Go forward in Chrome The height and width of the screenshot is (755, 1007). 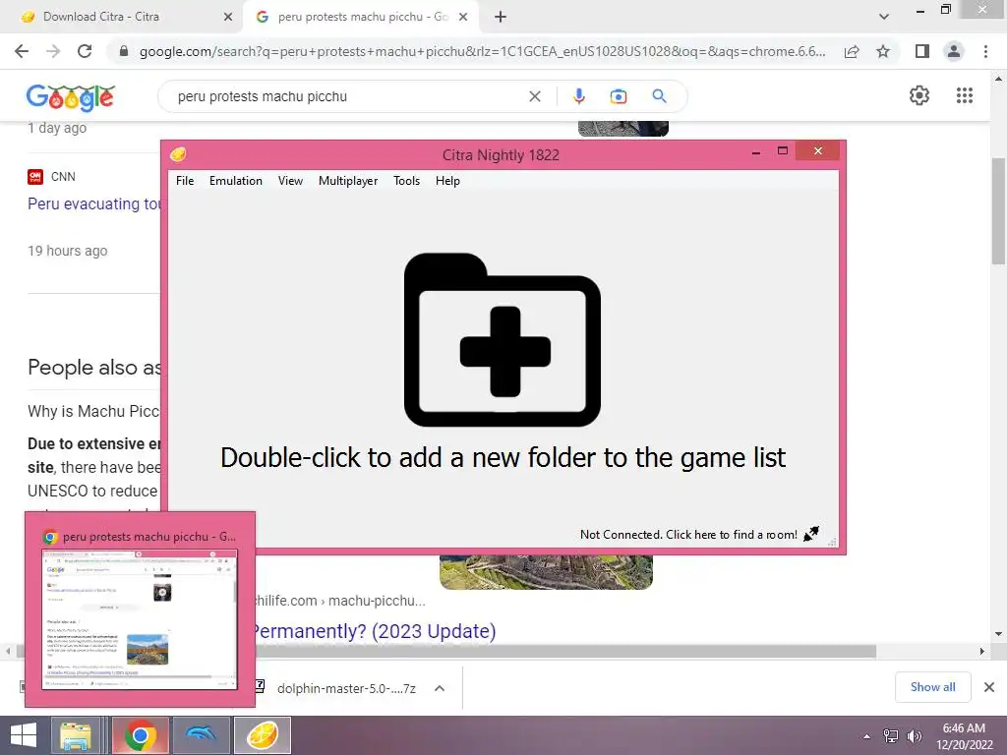pyautogui.click(x=53, y=51)
